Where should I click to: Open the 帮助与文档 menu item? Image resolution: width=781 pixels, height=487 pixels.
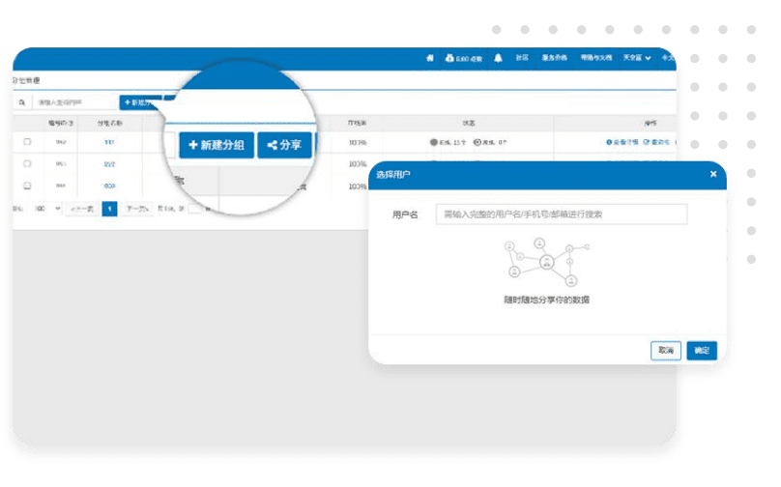click(x=595, y=58)
